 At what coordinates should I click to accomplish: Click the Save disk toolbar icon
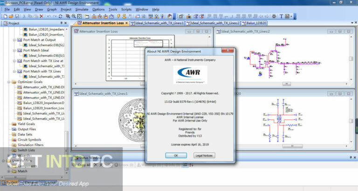point(17,16)
